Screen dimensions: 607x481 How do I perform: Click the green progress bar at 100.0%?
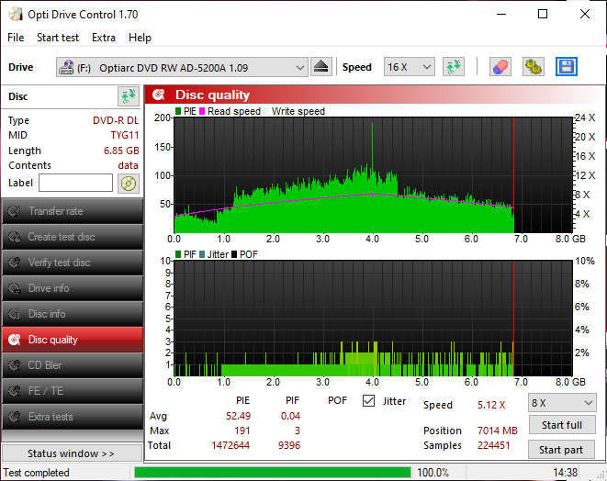pyautogui.click(x=273, y=473)
